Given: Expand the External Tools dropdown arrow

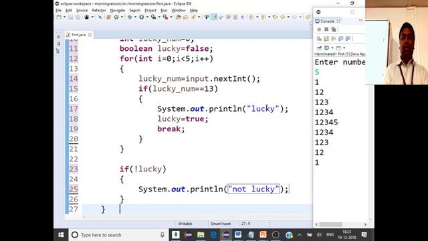Looking at the screenshot, I should pyautogui.click(x=171, y=17).
